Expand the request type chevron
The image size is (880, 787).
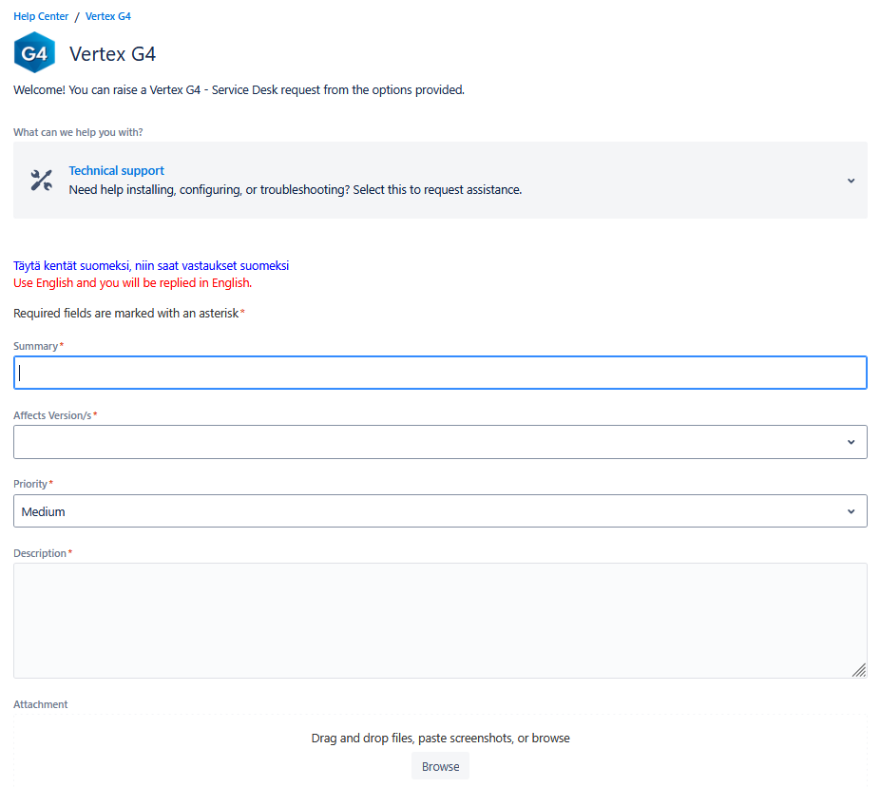click(x=851, y=181)
